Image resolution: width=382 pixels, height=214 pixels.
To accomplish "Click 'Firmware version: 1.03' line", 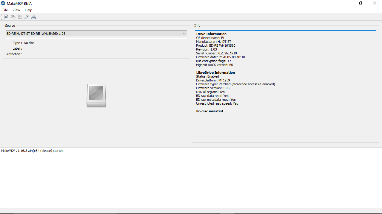I will pyautogui.click(x=213, y=88).
